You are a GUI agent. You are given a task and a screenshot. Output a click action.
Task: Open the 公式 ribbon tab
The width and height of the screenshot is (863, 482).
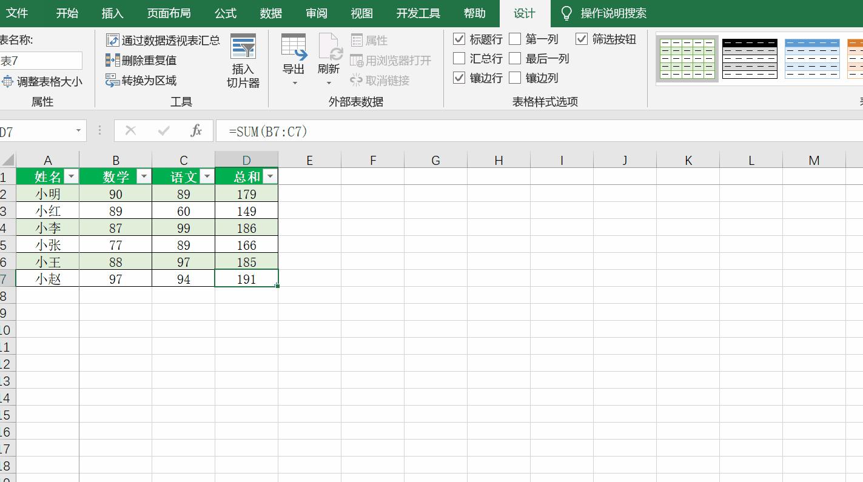point(225,13)
